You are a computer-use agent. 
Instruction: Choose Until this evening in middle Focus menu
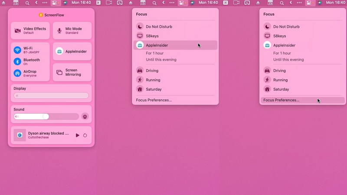point(161,59)
